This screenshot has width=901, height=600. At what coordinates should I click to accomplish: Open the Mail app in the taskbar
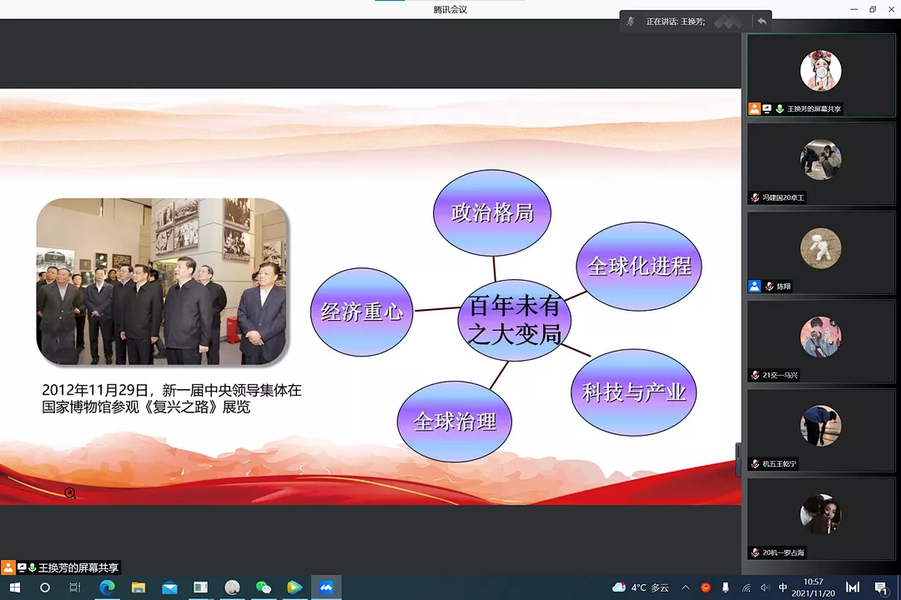tap(169, 587)
